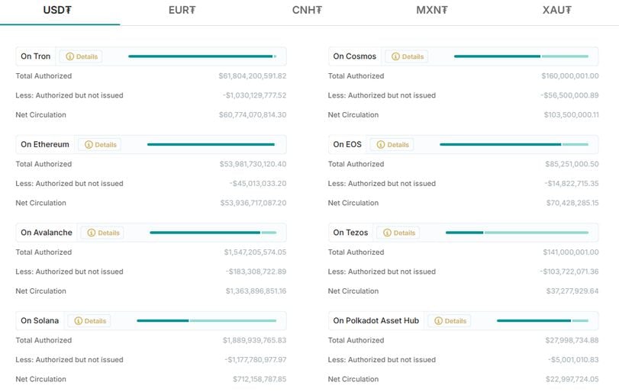
Task: Open Details text for On Tezos
Action: [x=405, y=233]
